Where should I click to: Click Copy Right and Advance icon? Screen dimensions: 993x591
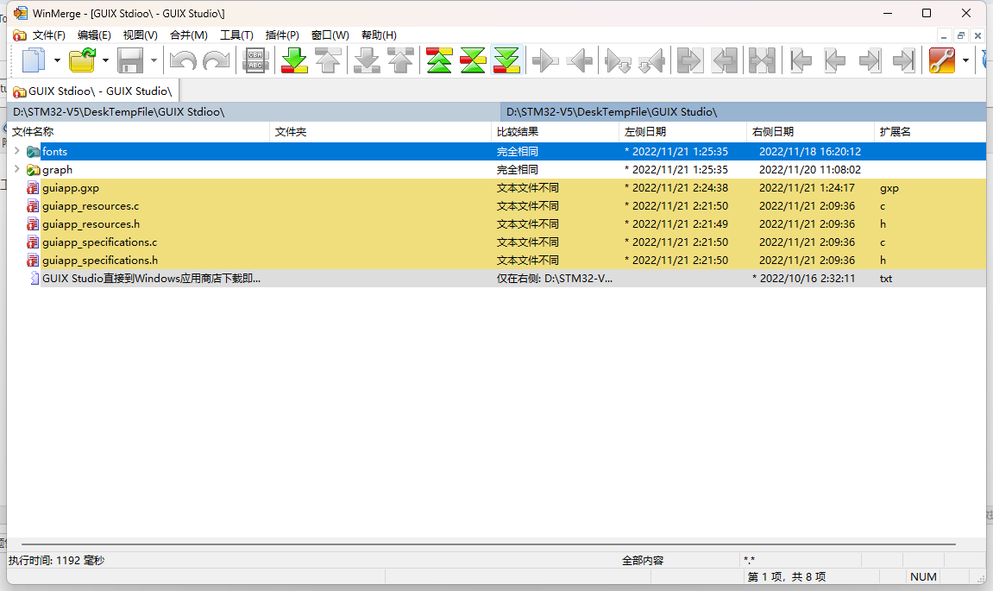618,60
